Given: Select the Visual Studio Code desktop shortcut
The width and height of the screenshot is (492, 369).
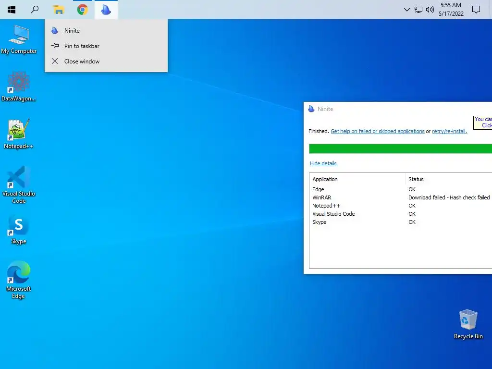Looking at the screenshot, I should click(x=19, y=185).
